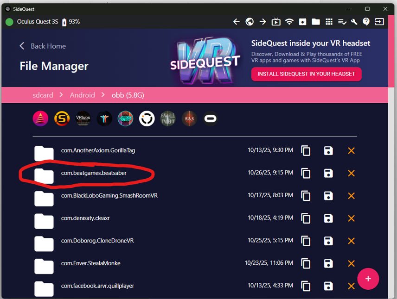
Task: Click the forward arrow in the top toolbar
Action: pos(263,22)
